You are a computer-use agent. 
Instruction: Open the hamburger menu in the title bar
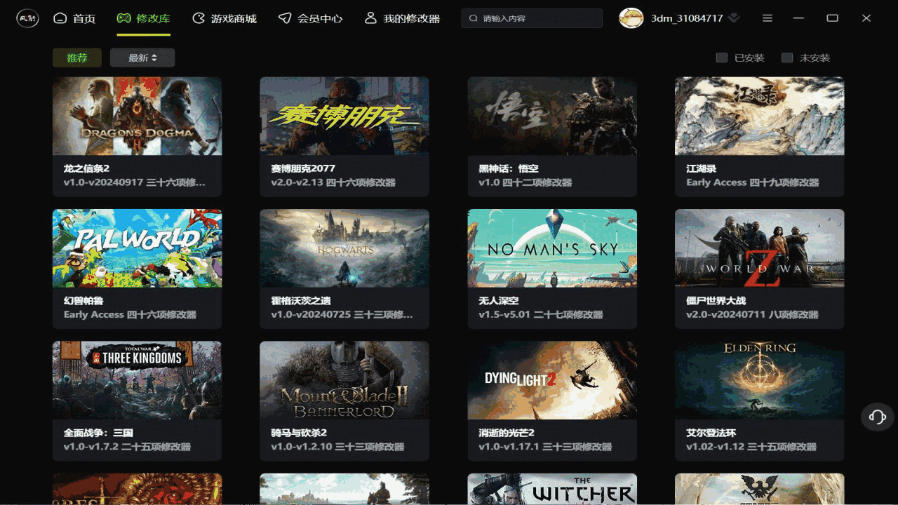[767, 18]
